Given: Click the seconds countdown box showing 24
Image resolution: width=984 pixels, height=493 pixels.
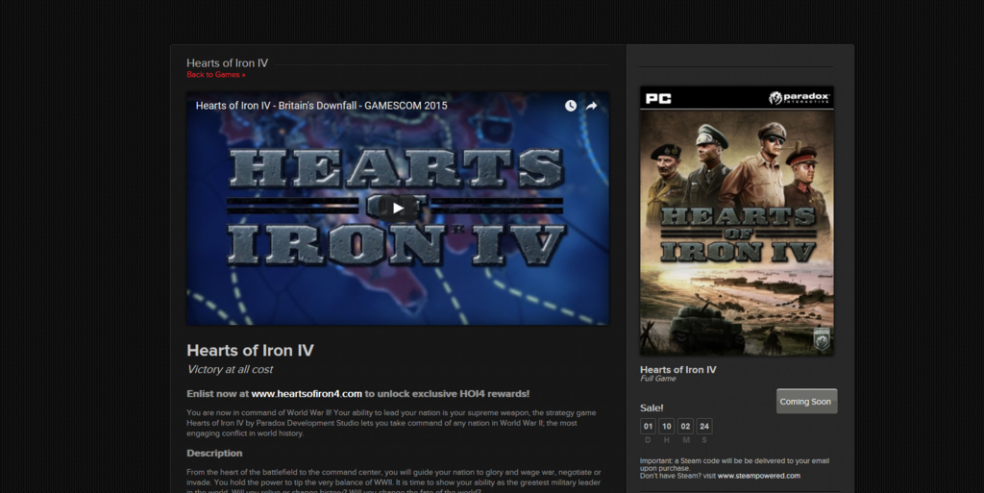Looking at the screenshot, I should (704, 427).
